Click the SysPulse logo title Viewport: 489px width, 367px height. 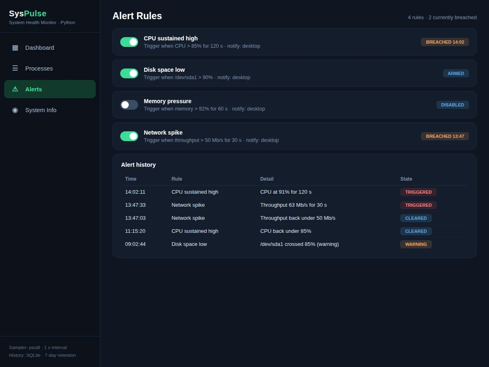[28, 13]
